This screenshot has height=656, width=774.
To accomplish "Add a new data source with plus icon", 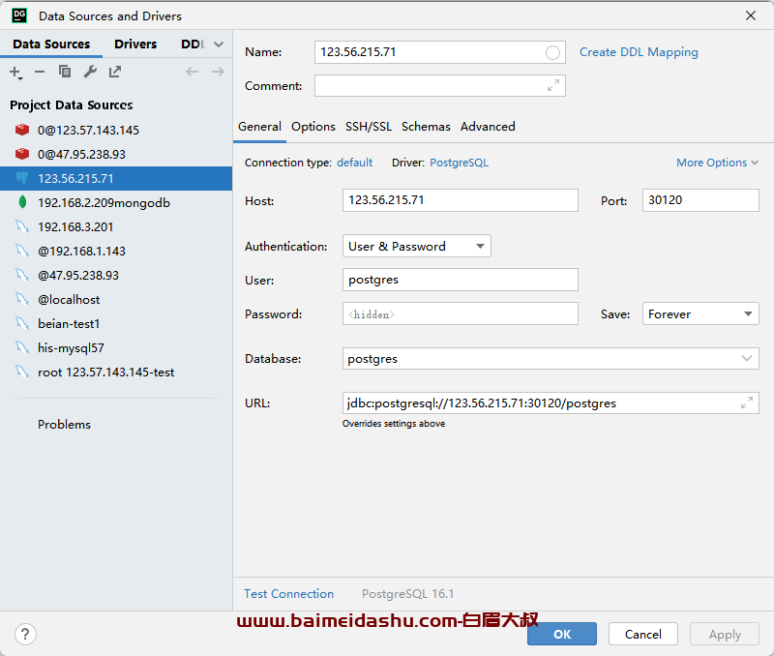I will (x=15, y=72).
